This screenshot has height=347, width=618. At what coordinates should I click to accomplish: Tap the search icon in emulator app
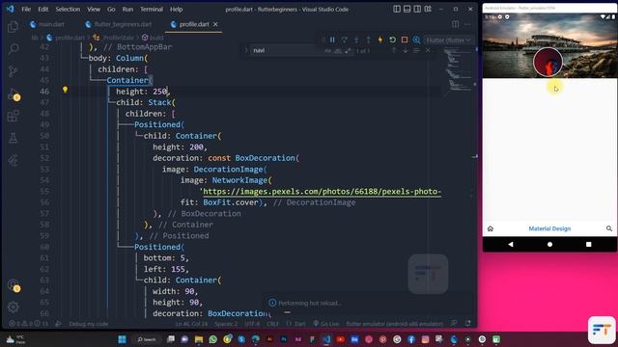(609, 228)
